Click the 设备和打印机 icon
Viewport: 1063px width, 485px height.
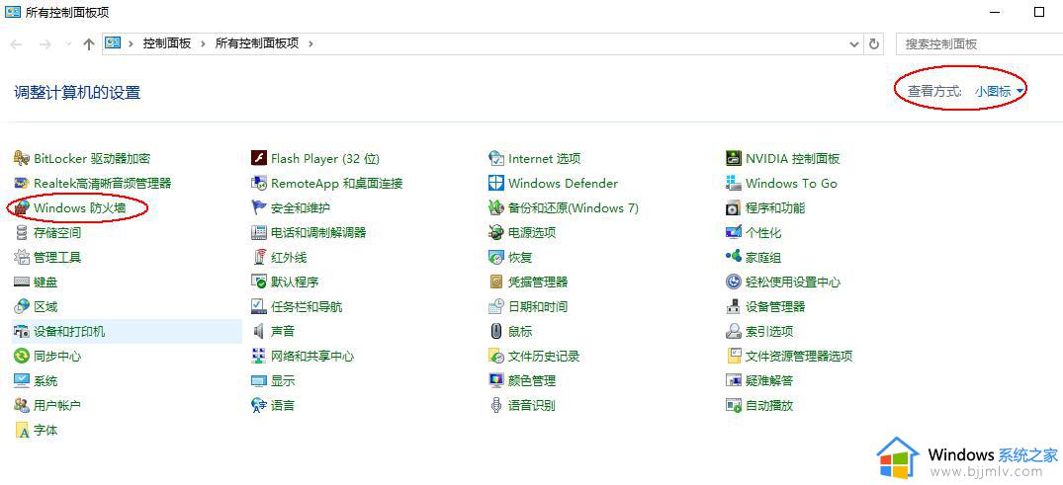click(x=22, y=331)
